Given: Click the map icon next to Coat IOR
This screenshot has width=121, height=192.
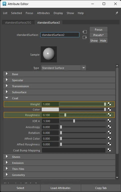Looking at the screenshot, I should click(x=109, y=121).
